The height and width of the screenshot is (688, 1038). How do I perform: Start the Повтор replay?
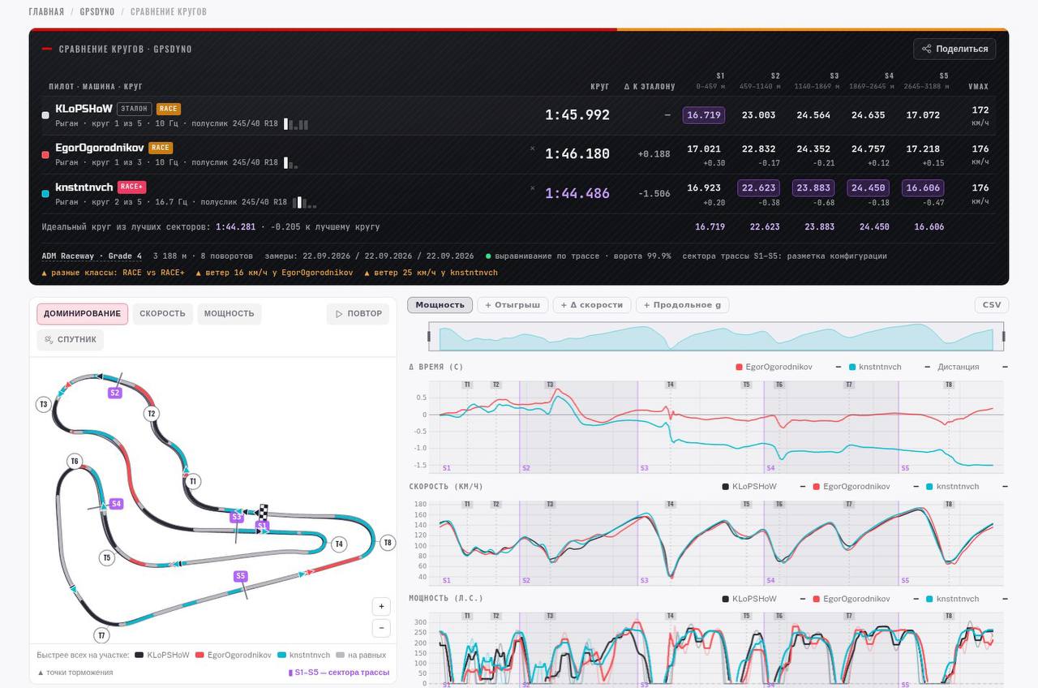(358, 314)
